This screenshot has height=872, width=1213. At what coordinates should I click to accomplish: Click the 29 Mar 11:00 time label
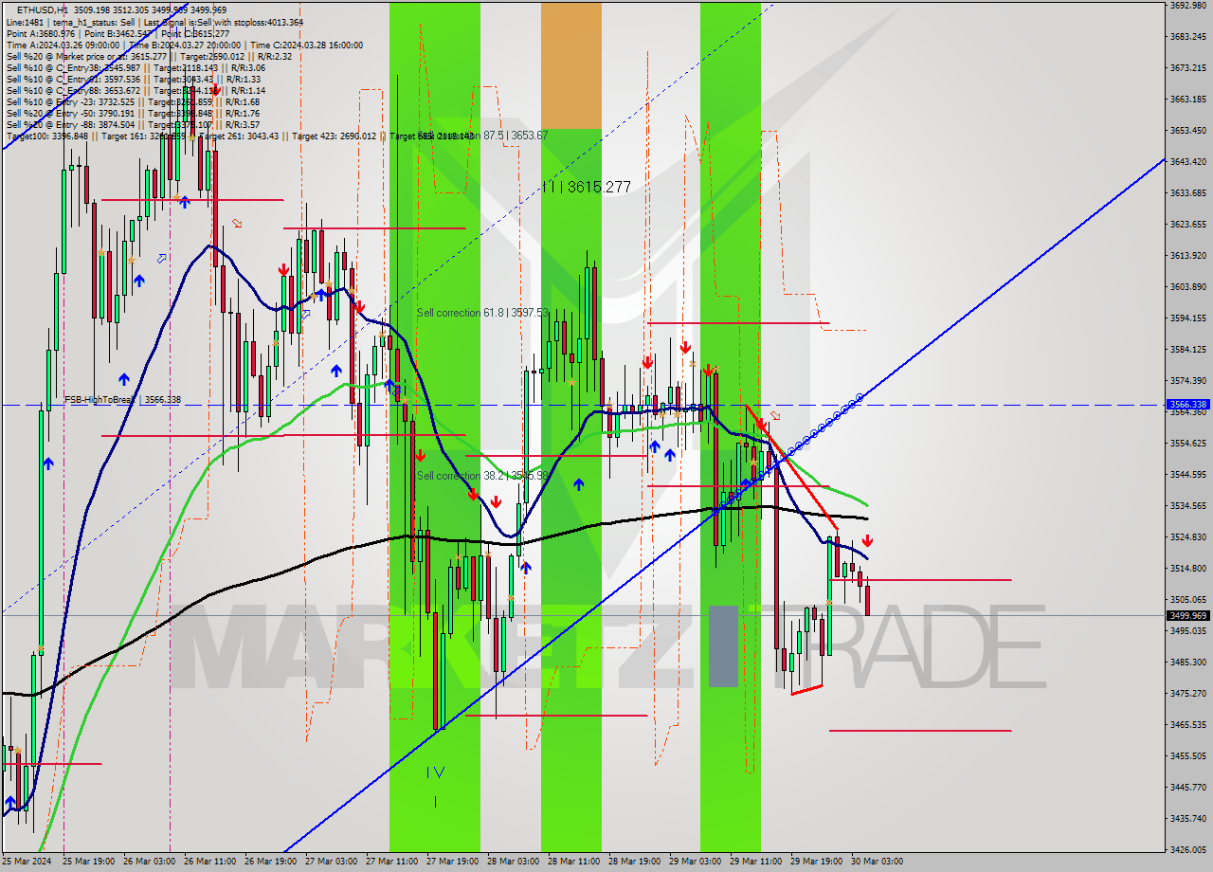755,862
